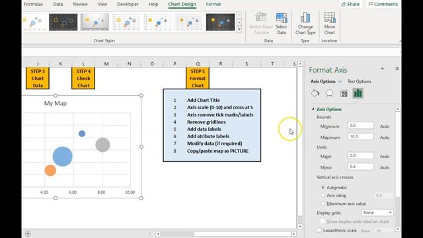The height and width of the screenshot is (238, 423).
Task: Choose the gray gradient chart style thumbnail
Action: [95, 22]
